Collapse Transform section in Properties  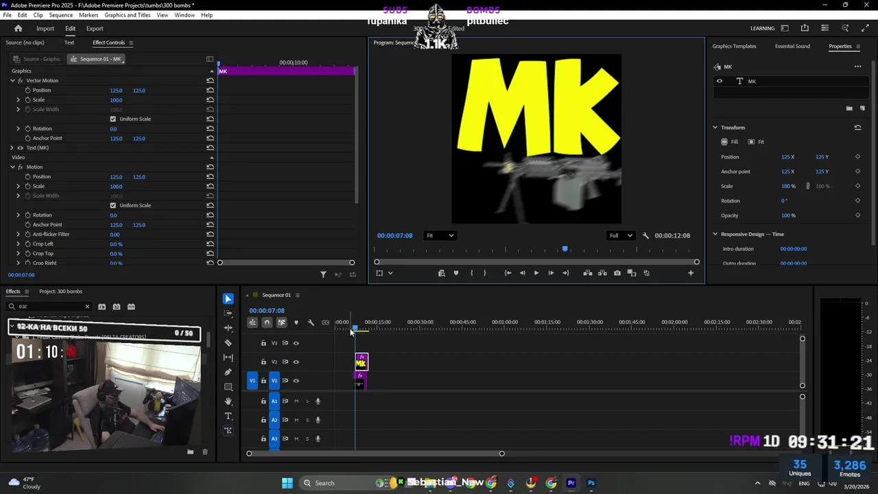coord(715,128)
